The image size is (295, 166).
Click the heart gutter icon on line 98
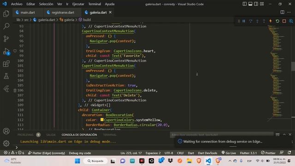[x=15, y=51]
